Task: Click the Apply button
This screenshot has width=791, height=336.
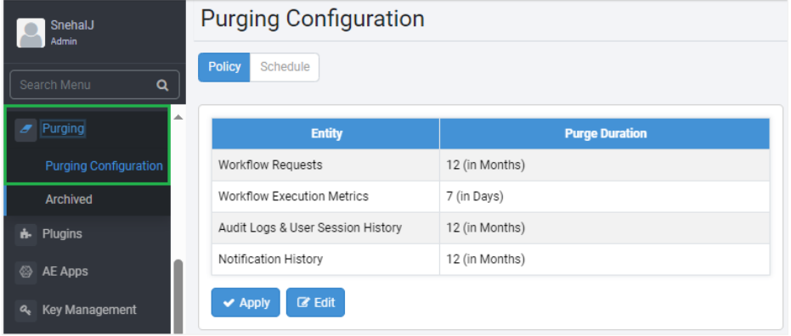Action: pos(246,302)
